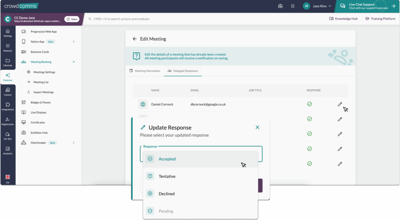
Task: Go to Registration sidebar section
Action: 7,121
